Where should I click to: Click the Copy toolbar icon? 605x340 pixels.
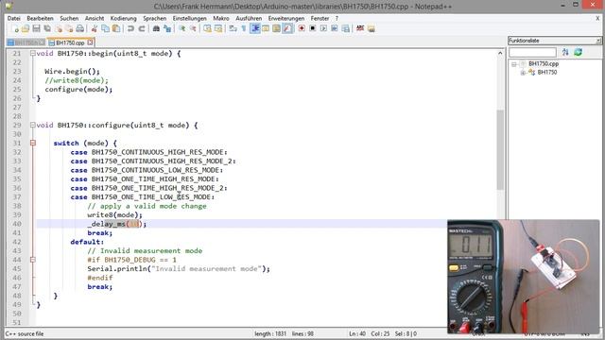pos(105,28)
